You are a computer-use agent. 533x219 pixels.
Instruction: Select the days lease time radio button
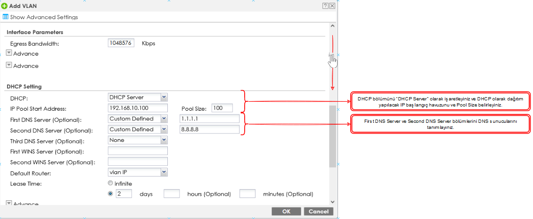(110, 194)
